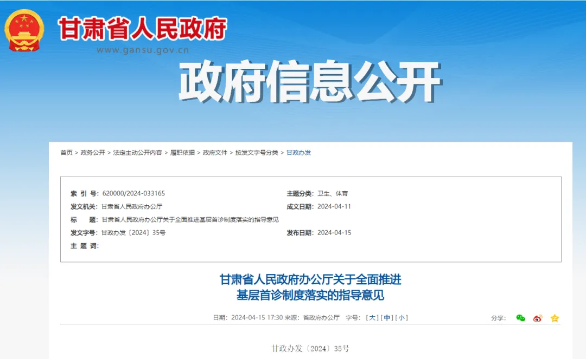
Task: Click document number 甘政办发〔2024〕35号 in info table
Action: tap(133, 233)
